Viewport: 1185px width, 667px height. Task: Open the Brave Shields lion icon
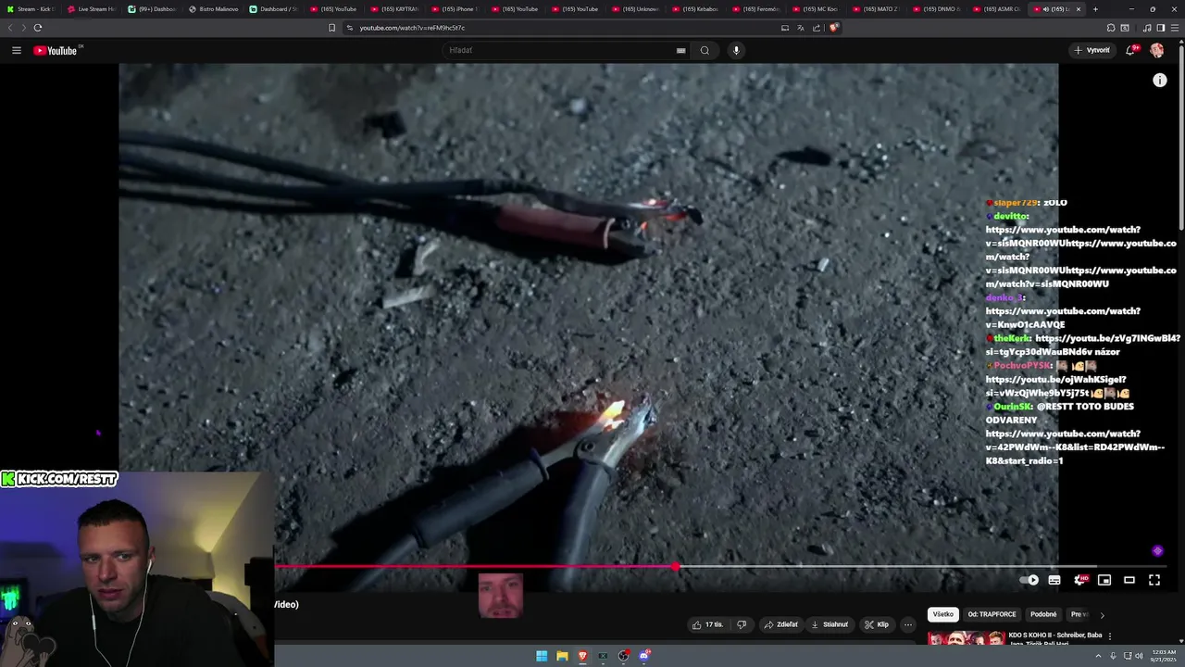coord(833,28)
